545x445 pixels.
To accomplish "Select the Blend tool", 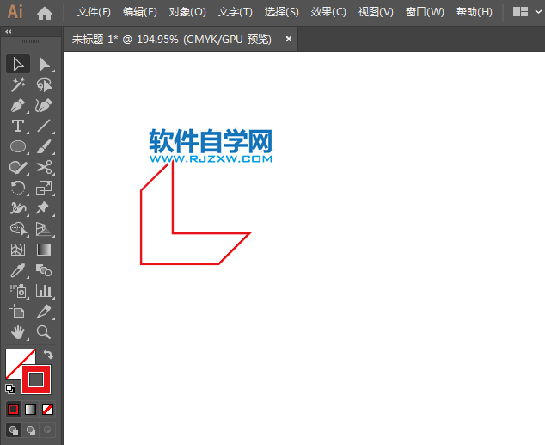I will coord(44,270).
